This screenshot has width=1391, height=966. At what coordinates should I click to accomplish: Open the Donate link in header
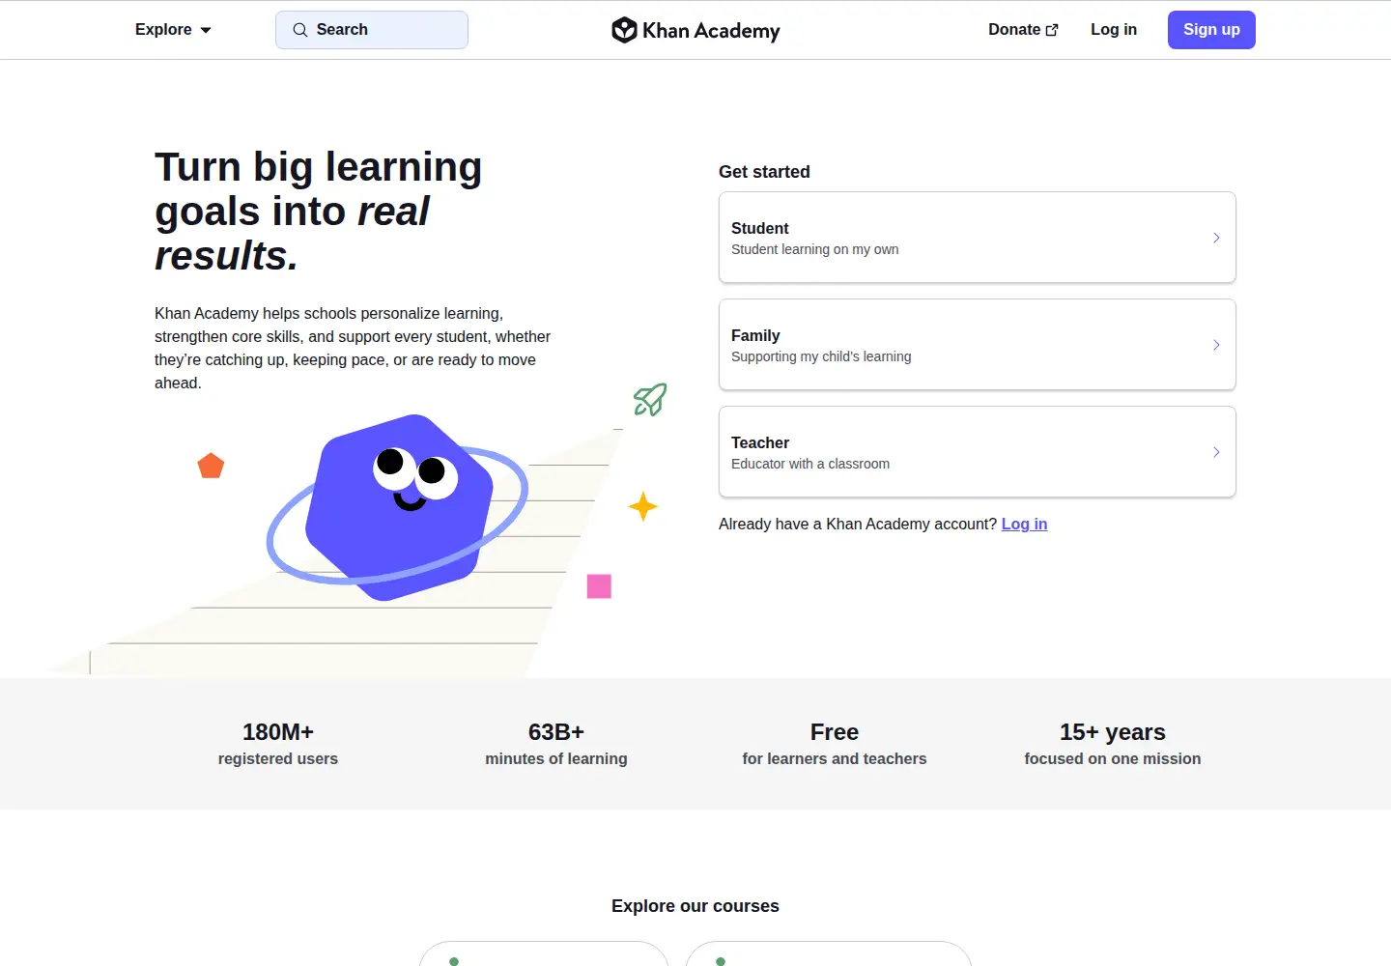pos(1023,30)
